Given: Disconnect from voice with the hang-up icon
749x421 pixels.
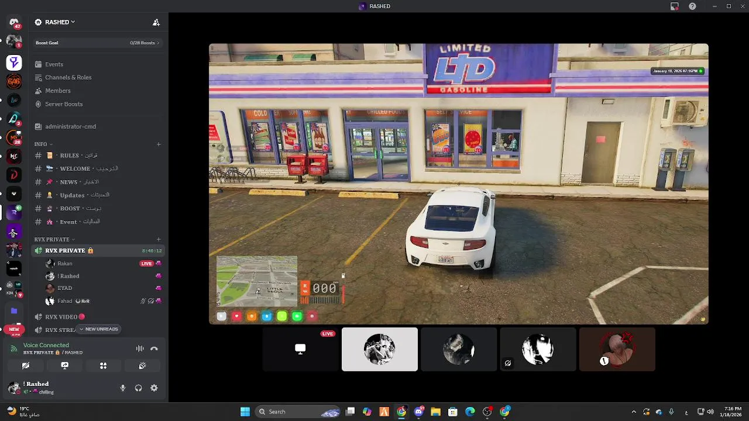Looking at the screenshot, I should tap(154, 348).
